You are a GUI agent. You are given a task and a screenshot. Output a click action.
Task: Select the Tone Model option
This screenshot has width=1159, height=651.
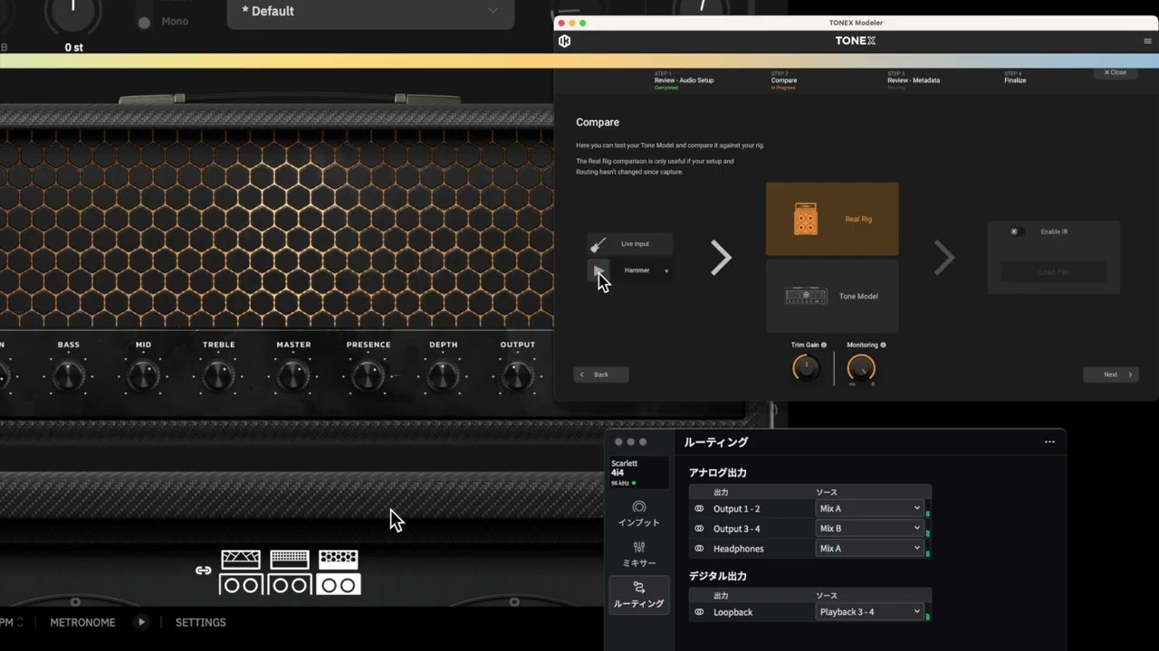coord(832,297)
